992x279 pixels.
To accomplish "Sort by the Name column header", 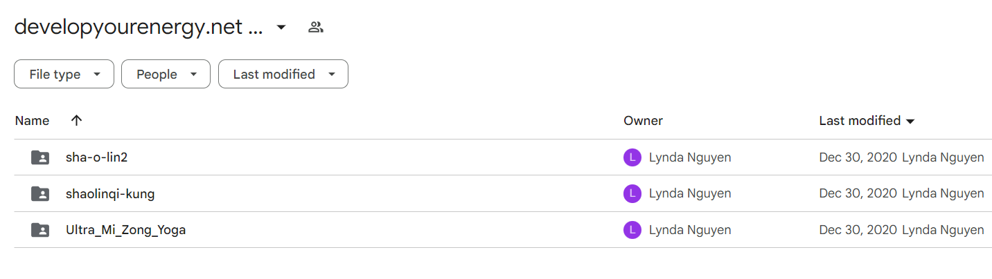I will [32, 121].
